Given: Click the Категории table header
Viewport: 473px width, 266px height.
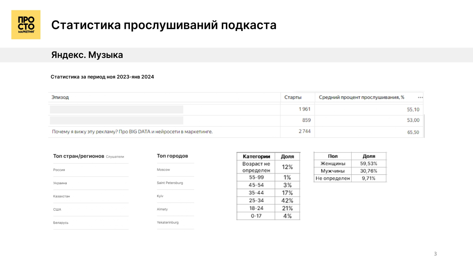Looking at the screenshot, I should click(256, 156).
